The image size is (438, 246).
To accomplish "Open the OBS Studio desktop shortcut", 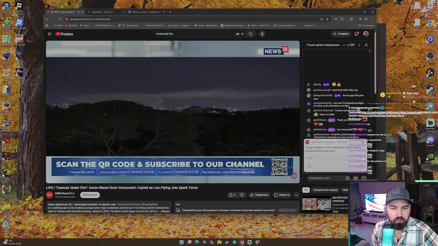I will tap(430, 57).
